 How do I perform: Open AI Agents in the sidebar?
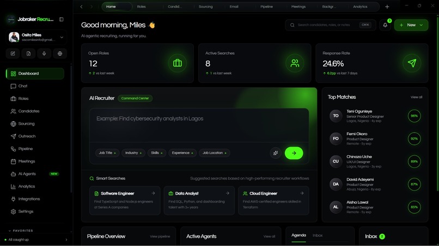pyautogui.click(x=35, y=174)
